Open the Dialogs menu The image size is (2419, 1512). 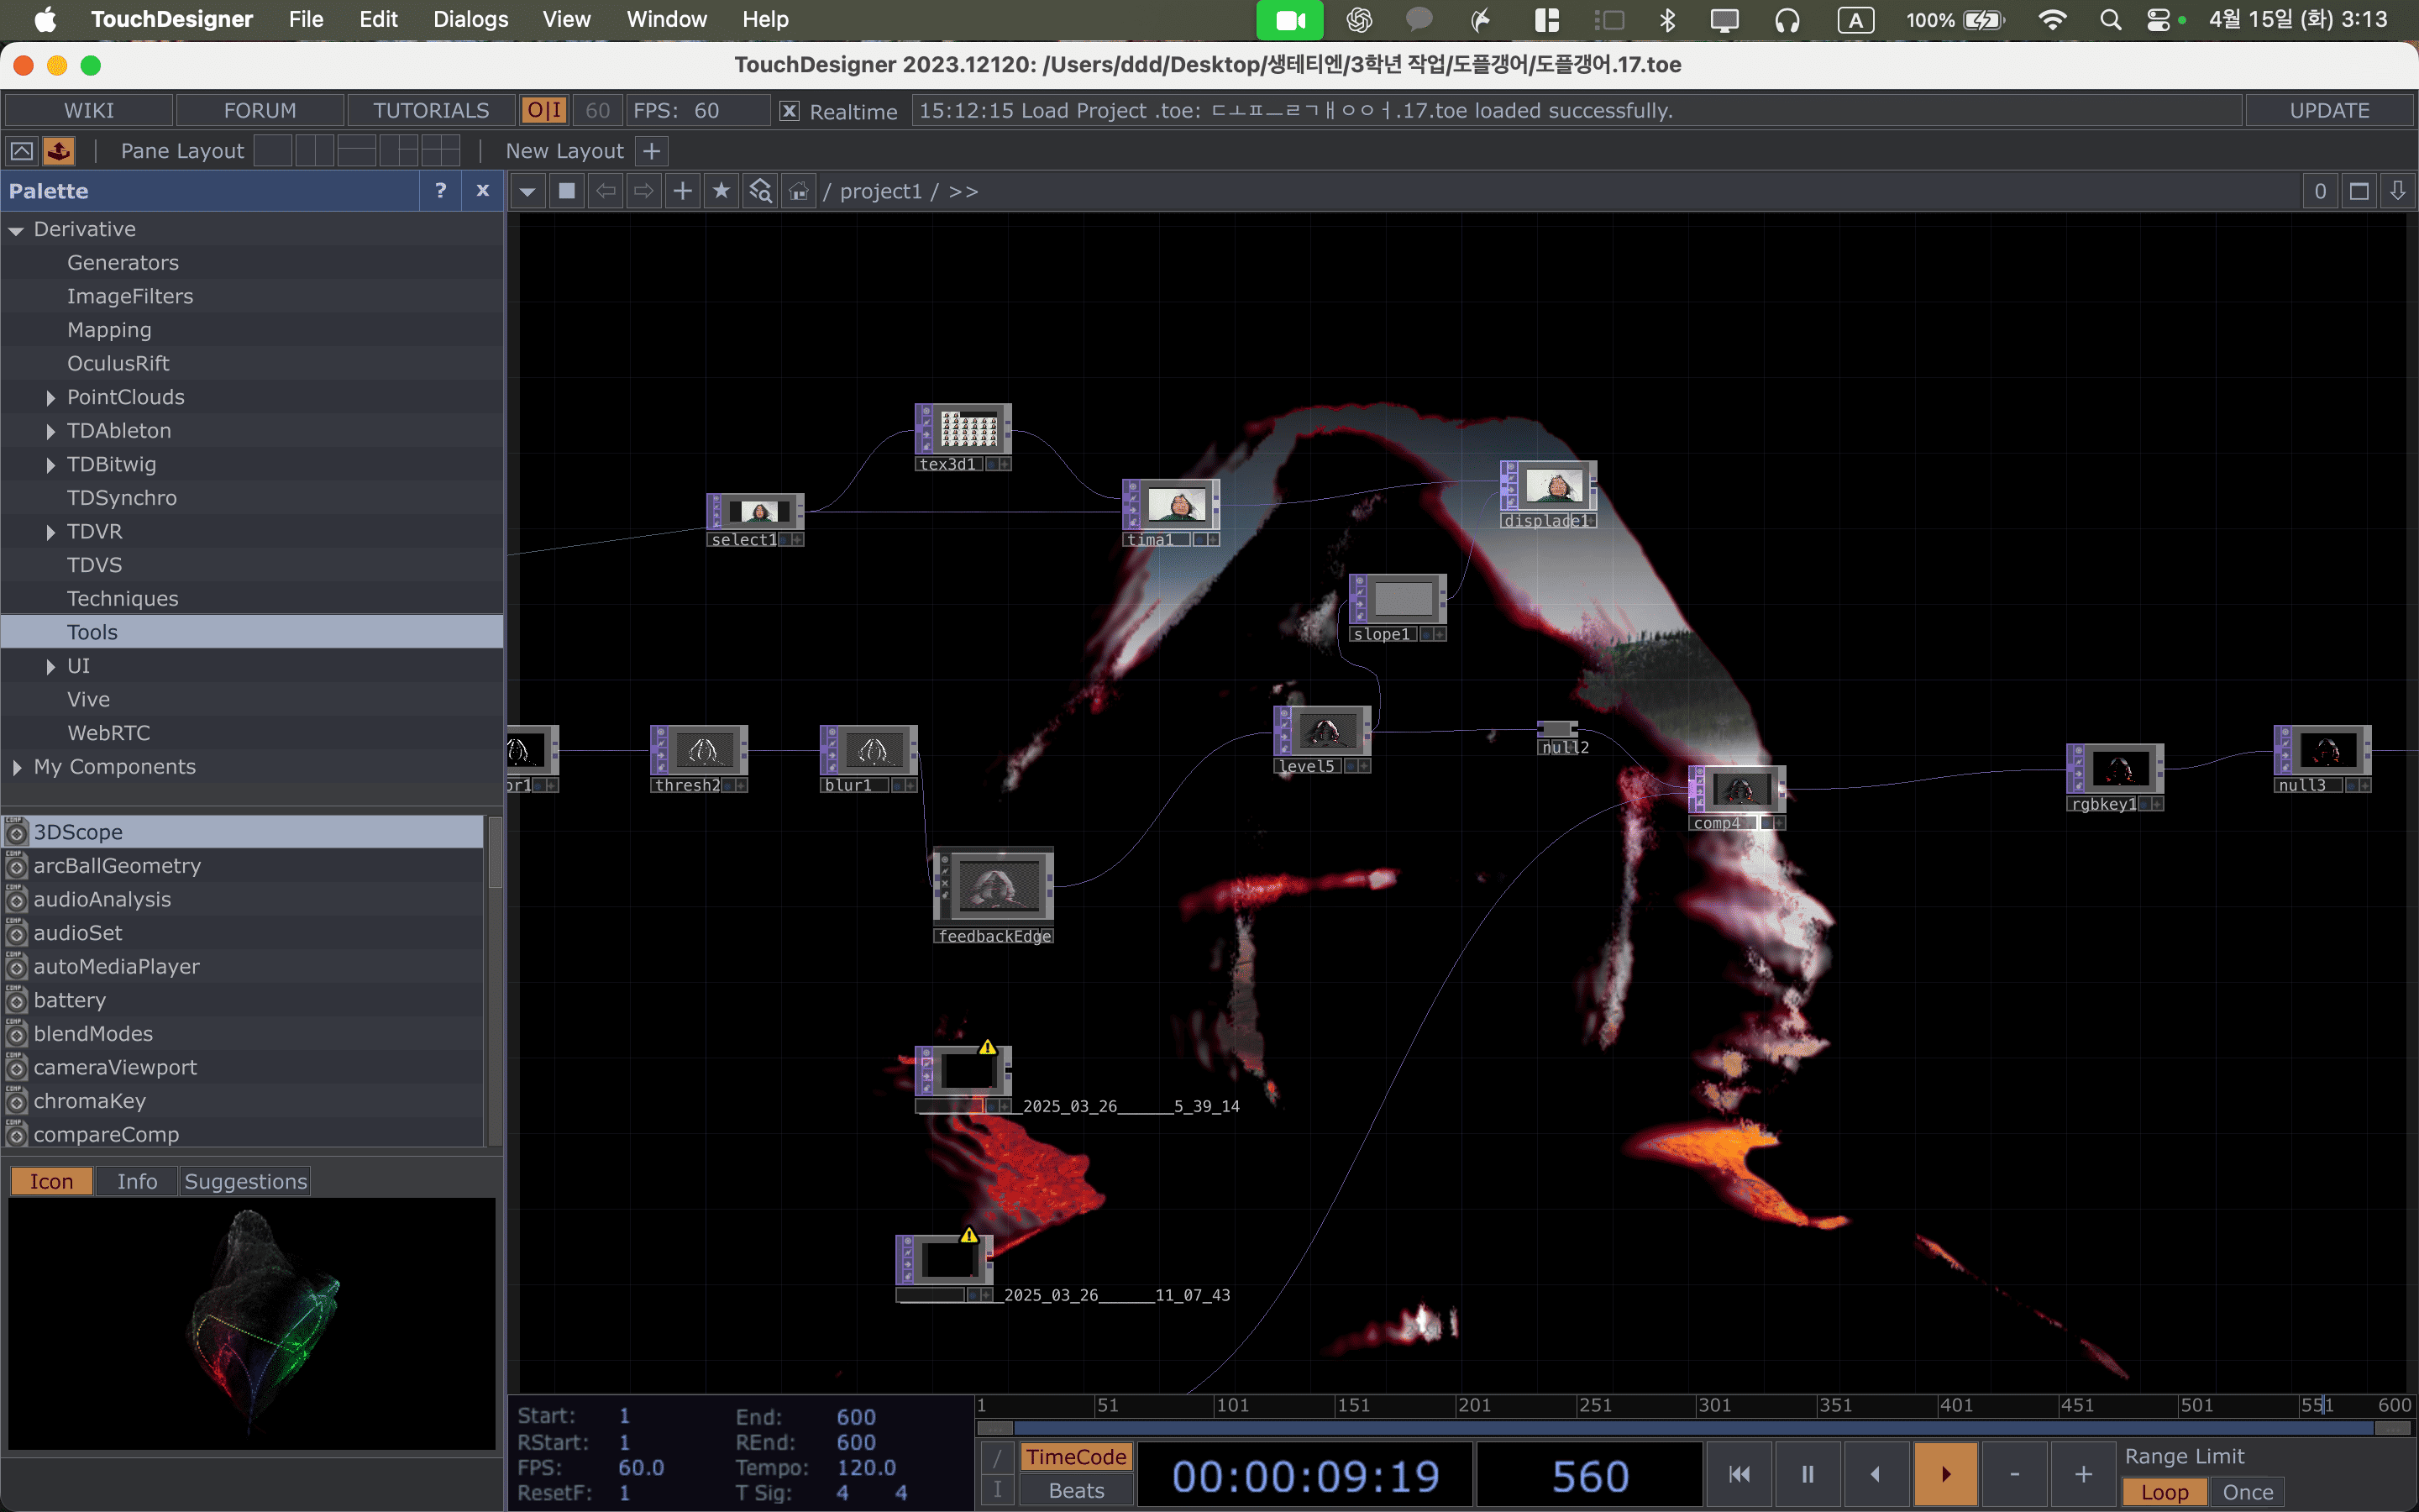(x=470, y=19)
